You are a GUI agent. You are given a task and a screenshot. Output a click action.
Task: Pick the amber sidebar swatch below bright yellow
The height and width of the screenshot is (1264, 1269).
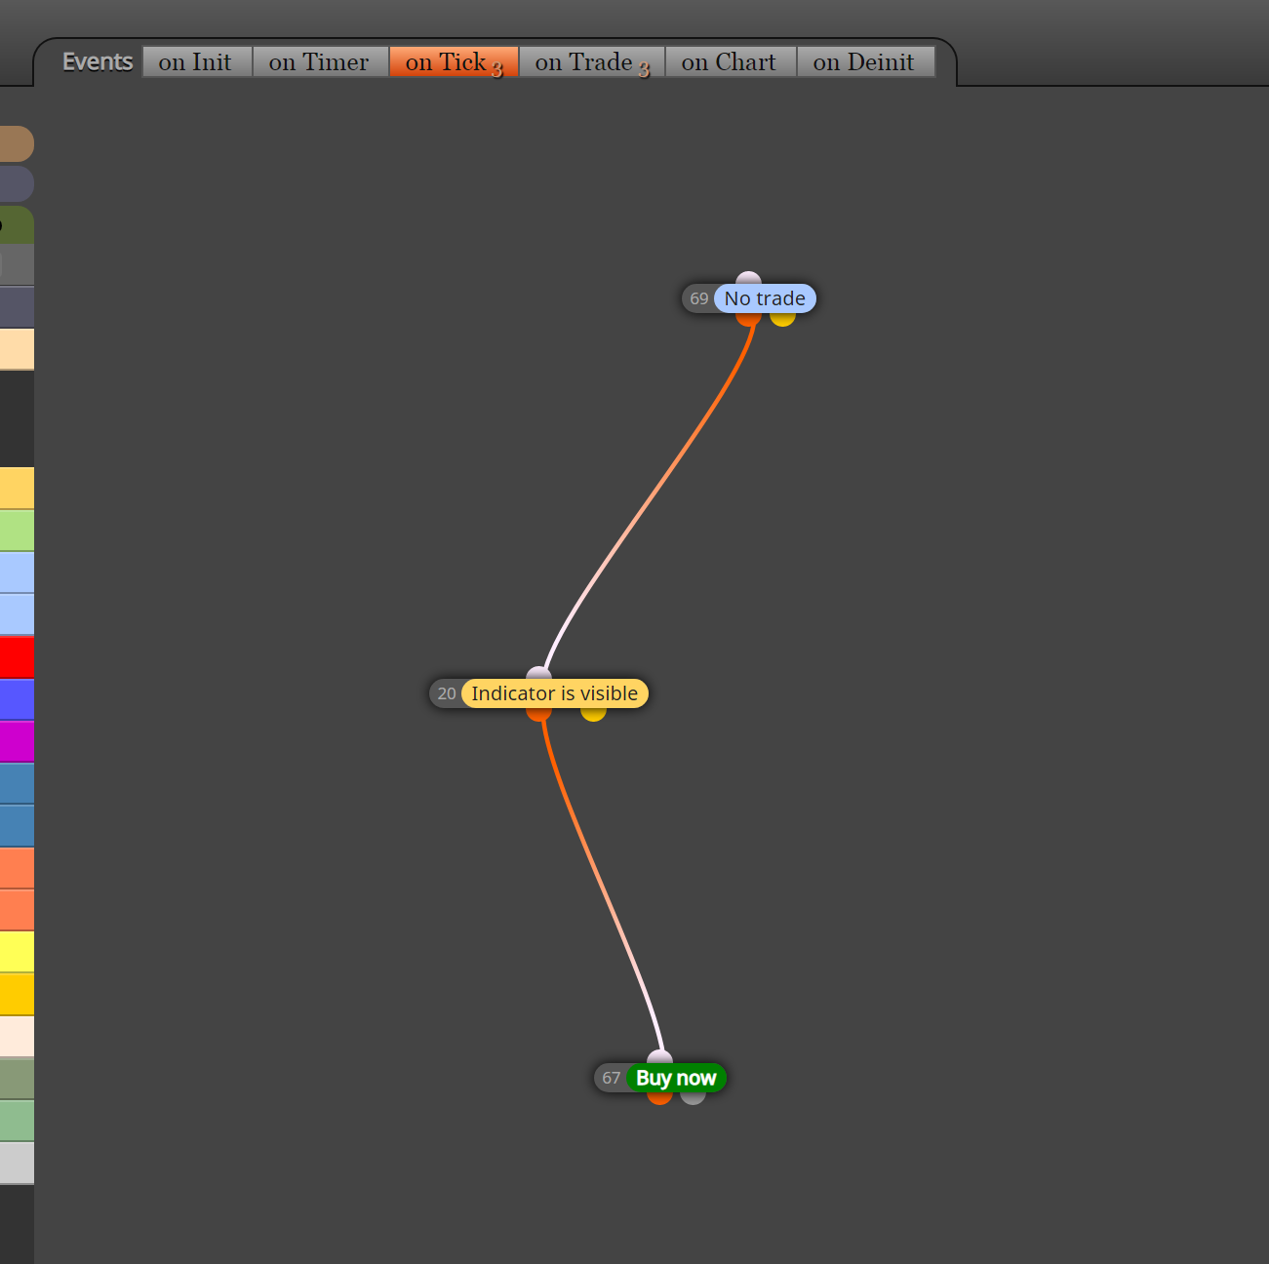[x=17, y=994]
